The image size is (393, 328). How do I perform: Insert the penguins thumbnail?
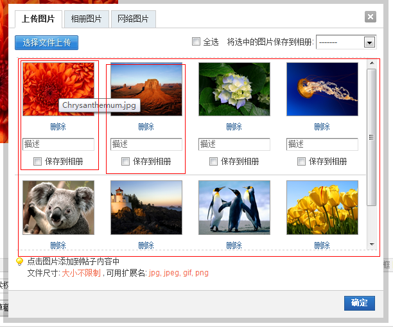[x=234, y=208]
